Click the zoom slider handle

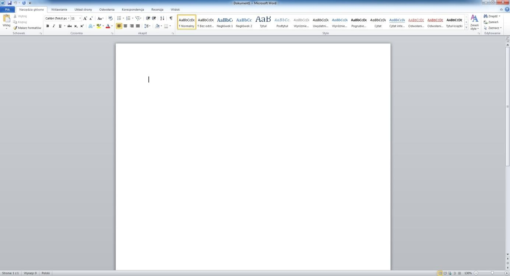pos(492,273)
